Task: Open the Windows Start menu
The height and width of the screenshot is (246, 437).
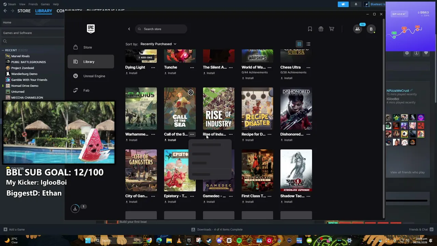Action: coord(88,241)
